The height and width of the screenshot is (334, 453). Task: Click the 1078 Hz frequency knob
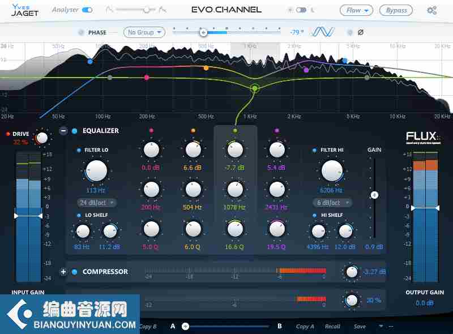pos(235,190)
